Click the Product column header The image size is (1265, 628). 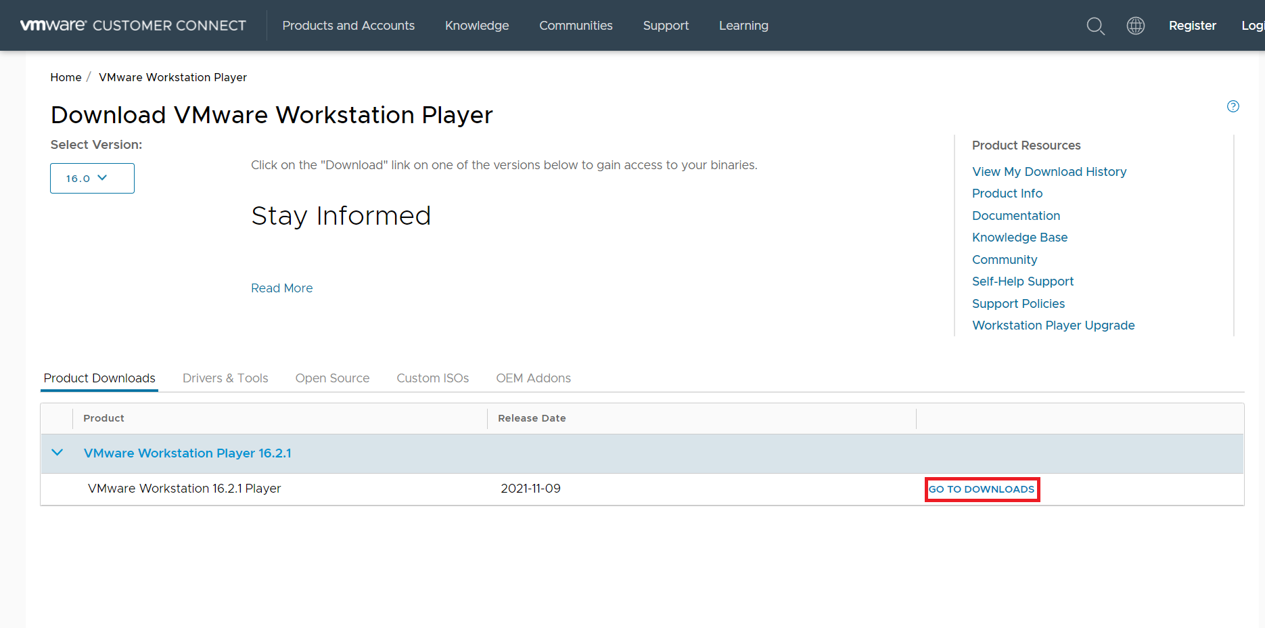[103, 418]
